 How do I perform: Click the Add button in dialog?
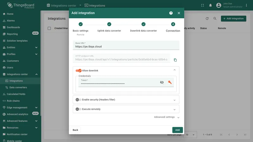[177, 130]
